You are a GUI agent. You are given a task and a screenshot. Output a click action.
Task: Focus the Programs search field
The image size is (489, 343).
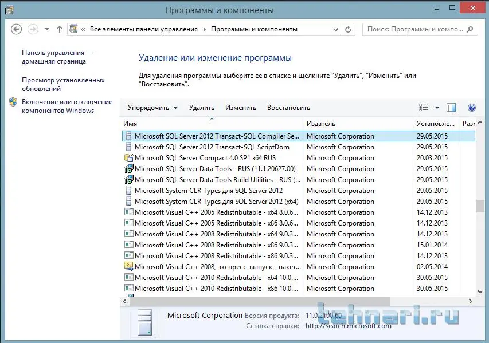(x=420, y=29)
